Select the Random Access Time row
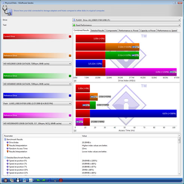 point(91,148)
